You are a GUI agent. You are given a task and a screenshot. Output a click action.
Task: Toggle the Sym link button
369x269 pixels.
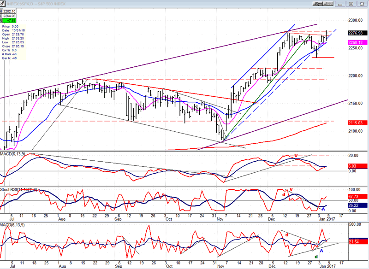318,3
